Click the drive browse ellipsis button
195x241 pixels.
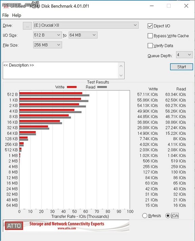[x=27, y=26]
